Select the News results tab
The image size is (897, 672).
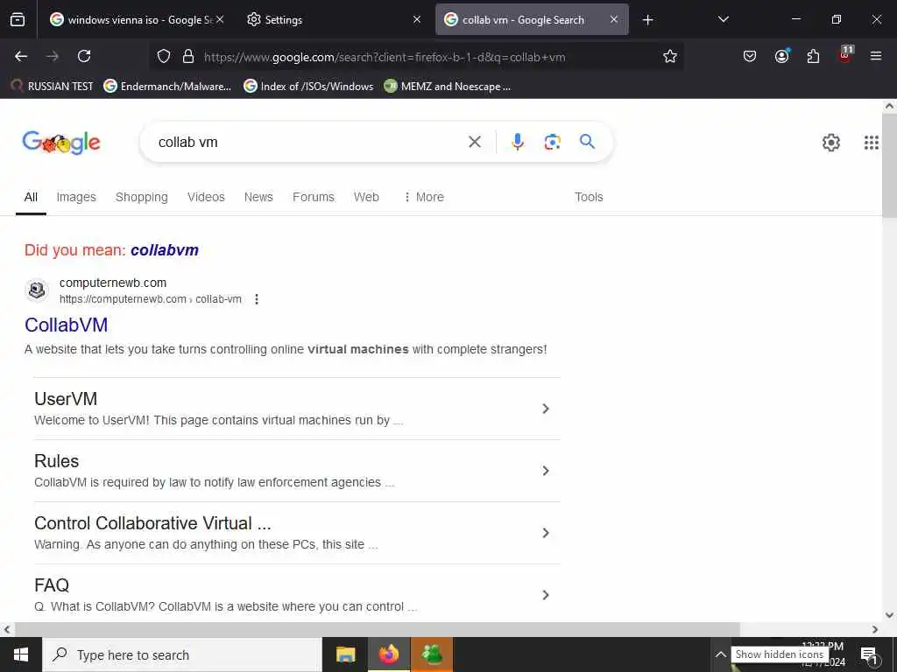(258, 197)
